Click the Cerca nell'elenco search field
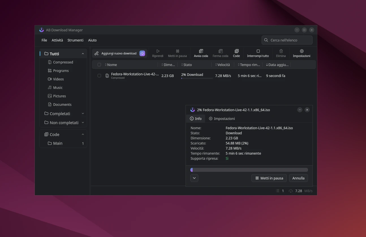Screen dimensions: 366x237 tap(287, 40)
